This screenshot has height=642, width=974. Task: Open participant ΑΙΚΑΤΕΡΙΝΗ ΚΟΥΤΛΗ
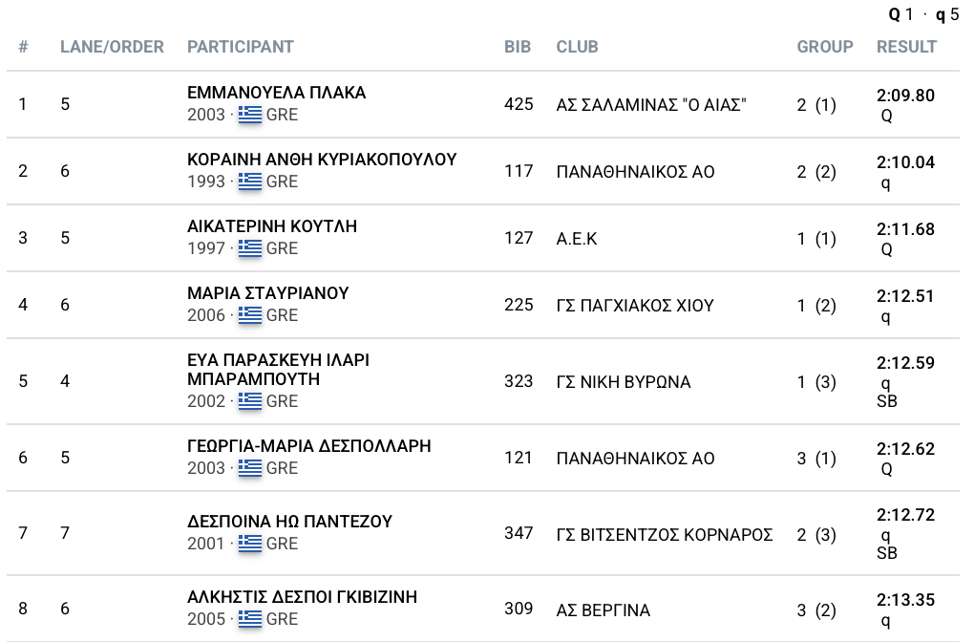pos(271,227)
